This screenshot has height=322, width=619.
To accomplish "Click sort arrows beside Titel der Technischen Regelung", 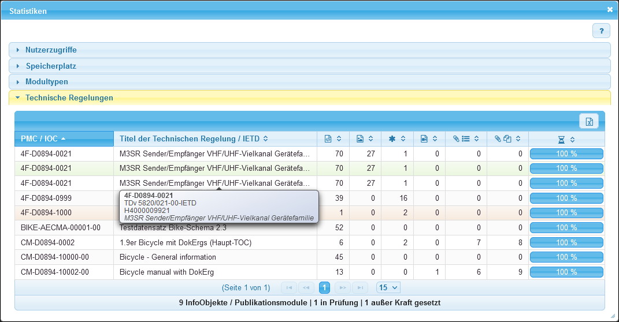I will point(266,138).
